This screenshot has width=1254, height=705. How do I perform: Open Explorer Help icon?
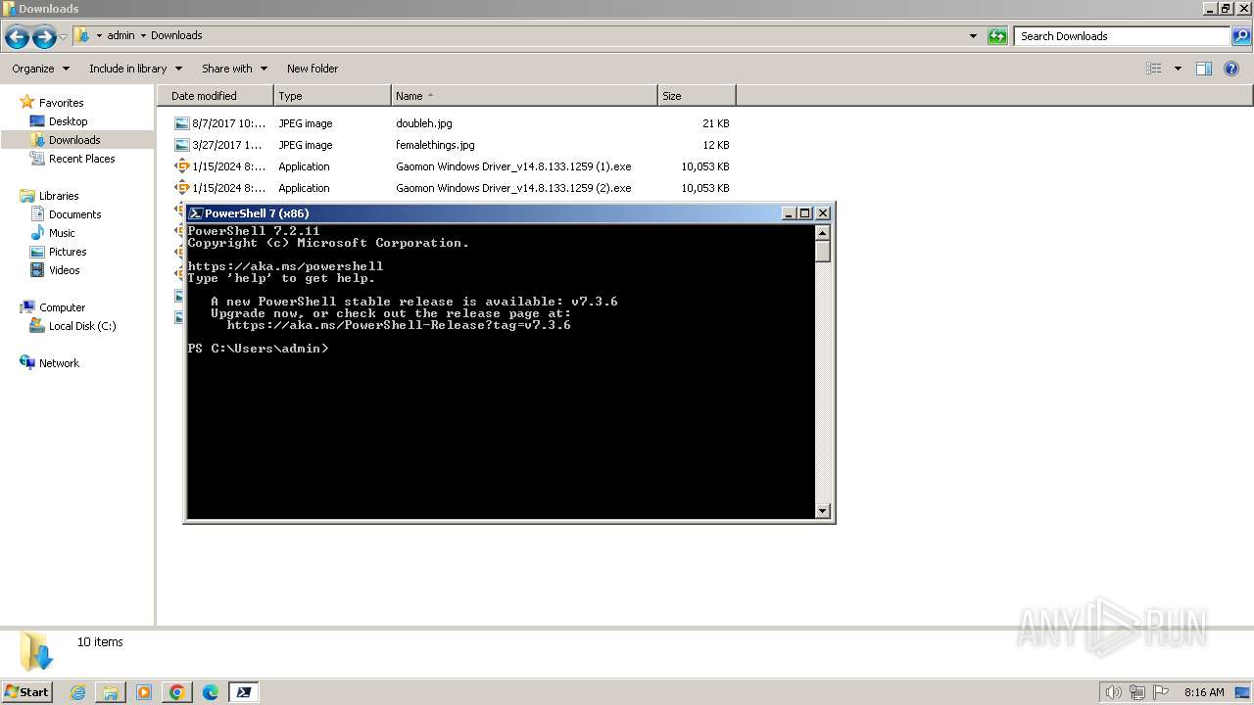(x=1231, y=69)
